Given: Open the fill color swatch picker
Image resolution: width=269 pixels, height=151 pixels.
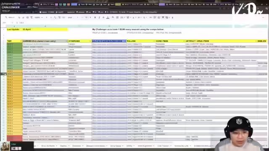Looking at the screenshot, I should (113, 18).
